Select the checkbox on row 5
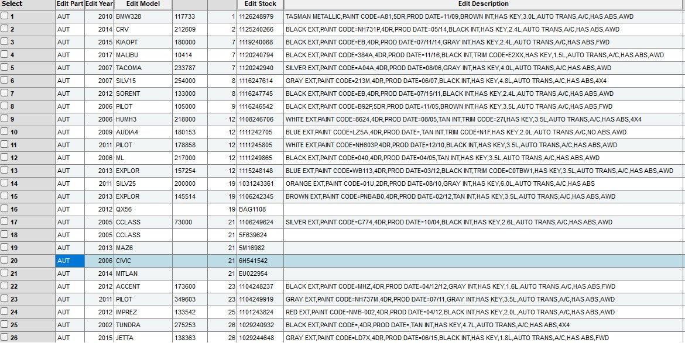 point(4,68)
